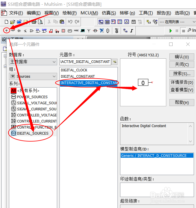196x208 pixels.
Task: Click the Place Source toolbar icon
Action: (6, 31)
